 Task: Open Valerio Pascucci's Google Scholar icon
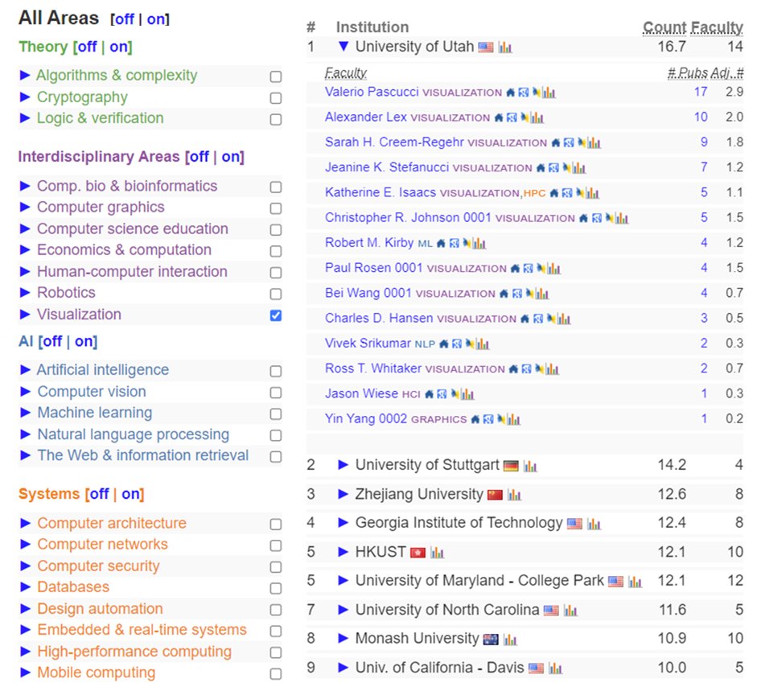pos(524,93)
